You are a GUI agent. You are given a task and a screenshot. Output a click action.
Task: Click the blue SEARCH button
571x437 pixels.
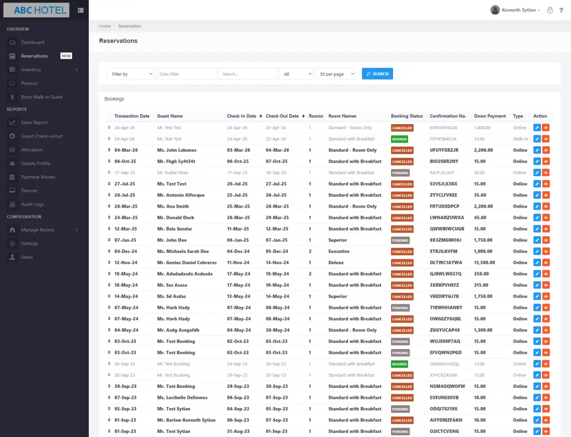pos(377,74)
